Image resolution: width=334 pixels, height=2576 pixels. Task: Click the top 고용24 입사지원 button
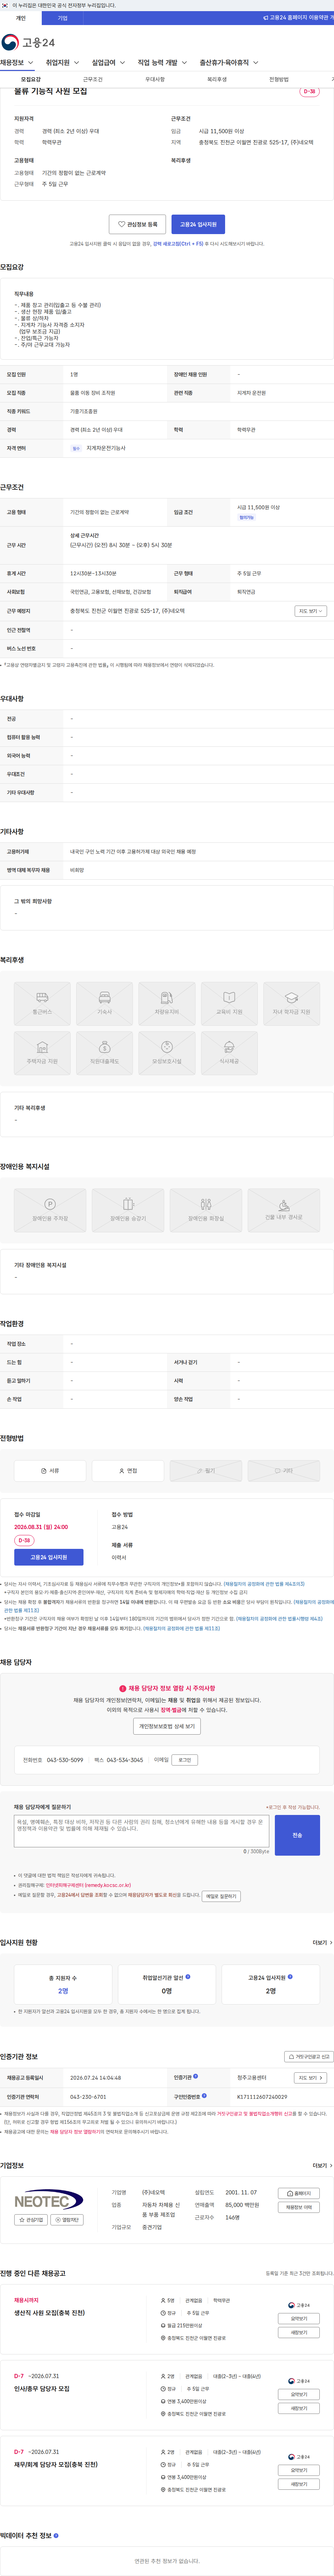click(198, 224)
